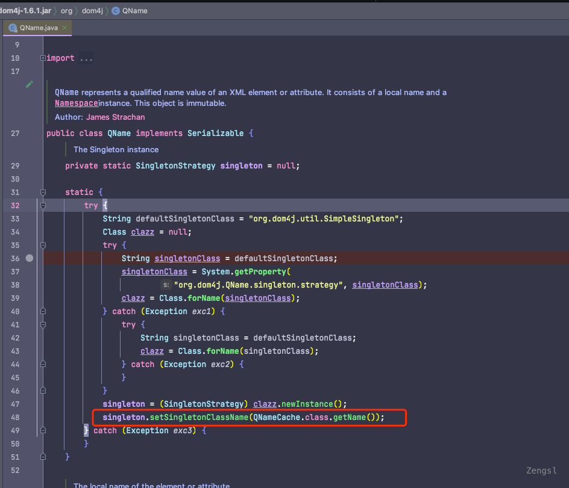This screenshot has height=488, width=569.
Task: Expand the collapsed import block on line 10
Action: (43, 58)
